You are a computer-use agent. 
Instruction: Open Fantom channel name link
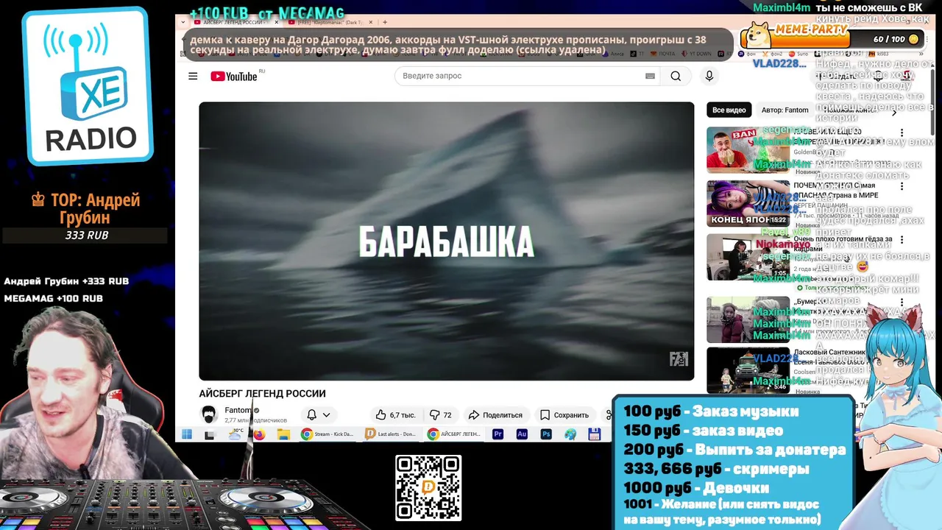pyautogui.click(x=238, y=410)
